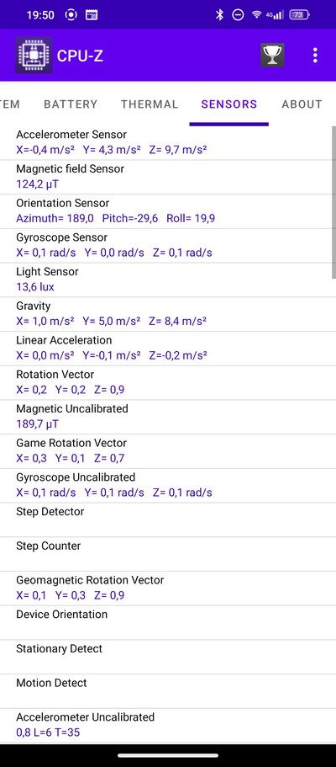Open the trophy benchmark icon
Image resolution: width=336 pixels, height=767 pixels.
[272, 56]
